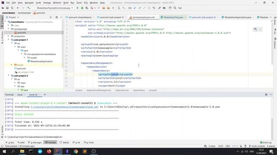
Task: Open the TODO tool window
Action: coord(89,143)
